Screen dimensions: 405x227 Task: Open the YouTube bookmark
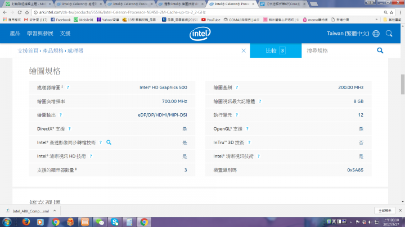(x=211, y=20)
